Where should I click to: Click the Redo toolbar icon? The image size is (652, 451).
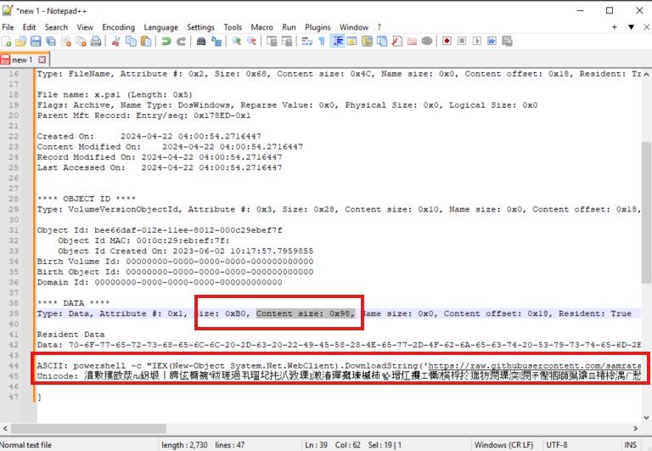pyautogui.click(x=181, y=41)
